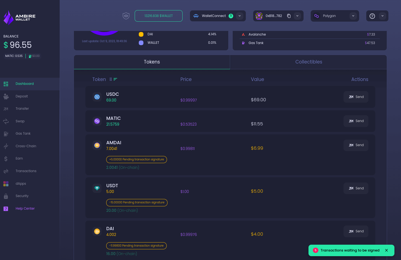Click the Transactions sidebar icon
The width and height of the screenshot is (401, 260).
click(x=6, y=171)
